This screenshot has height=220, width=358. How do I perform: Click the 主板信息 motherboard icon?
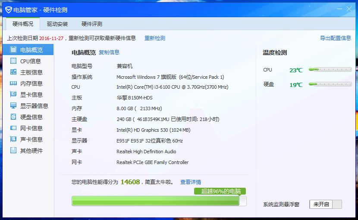point(13,72)
